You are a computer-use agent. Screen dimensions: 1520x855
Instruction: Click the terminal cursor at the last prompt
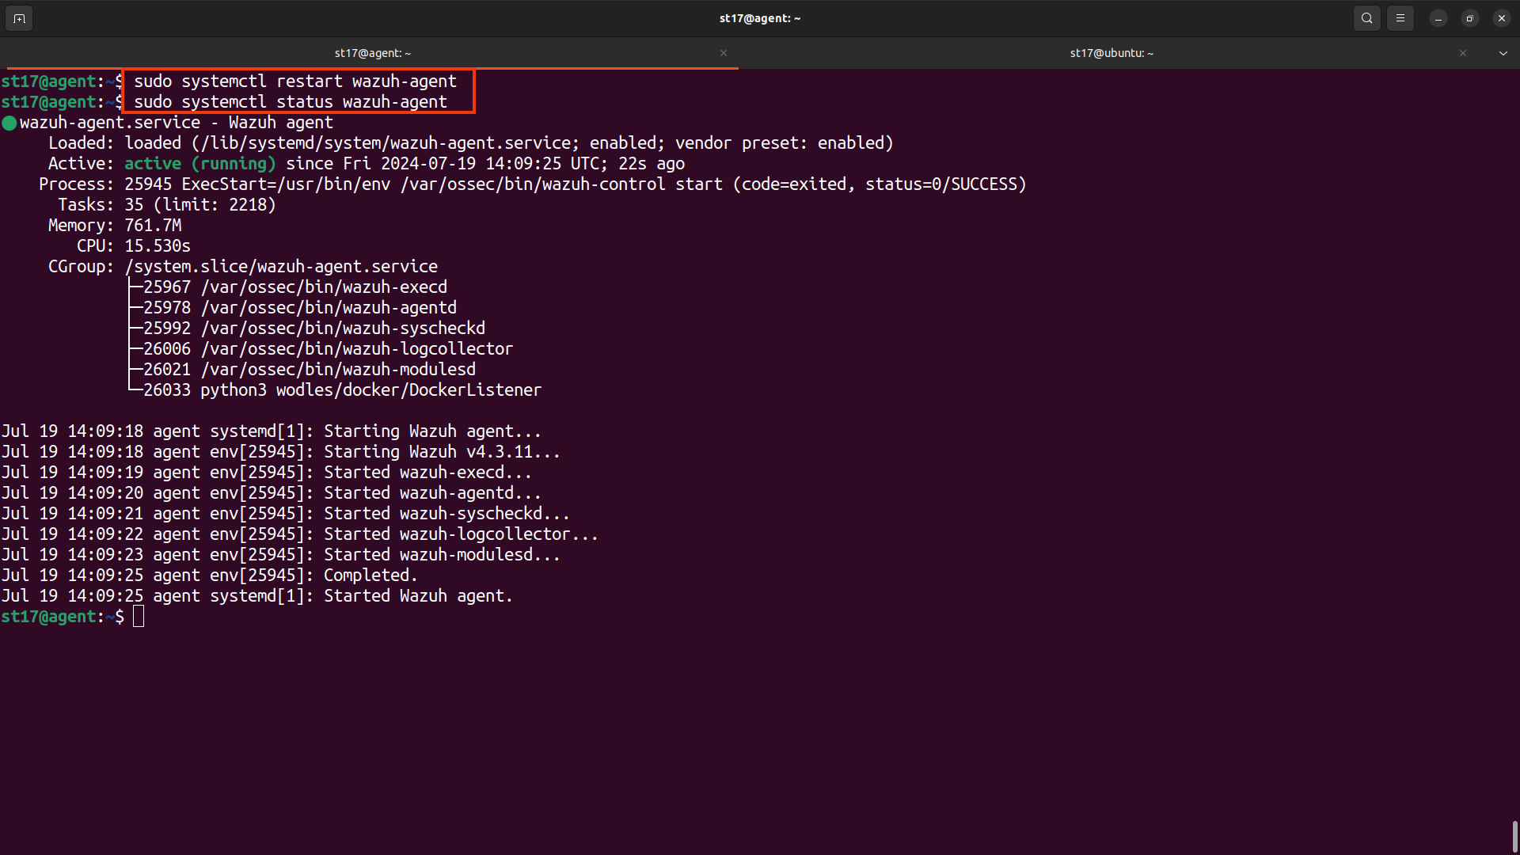139,617
